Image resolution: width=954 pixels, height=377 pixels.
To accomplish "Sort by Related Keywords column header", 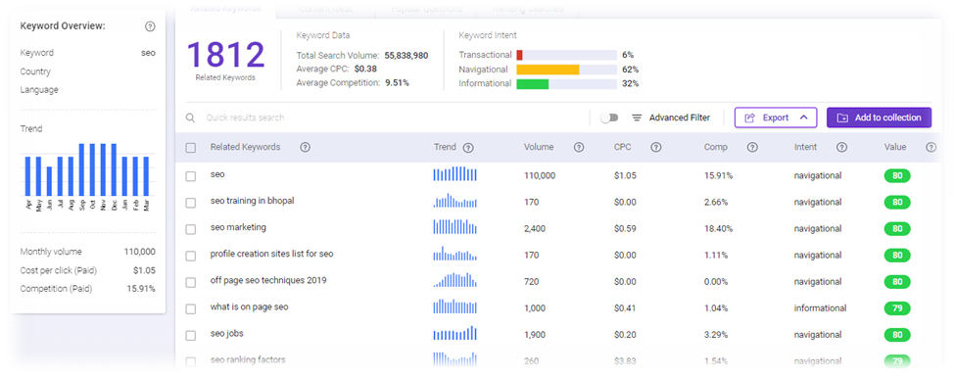I will (x=245, y=147).
